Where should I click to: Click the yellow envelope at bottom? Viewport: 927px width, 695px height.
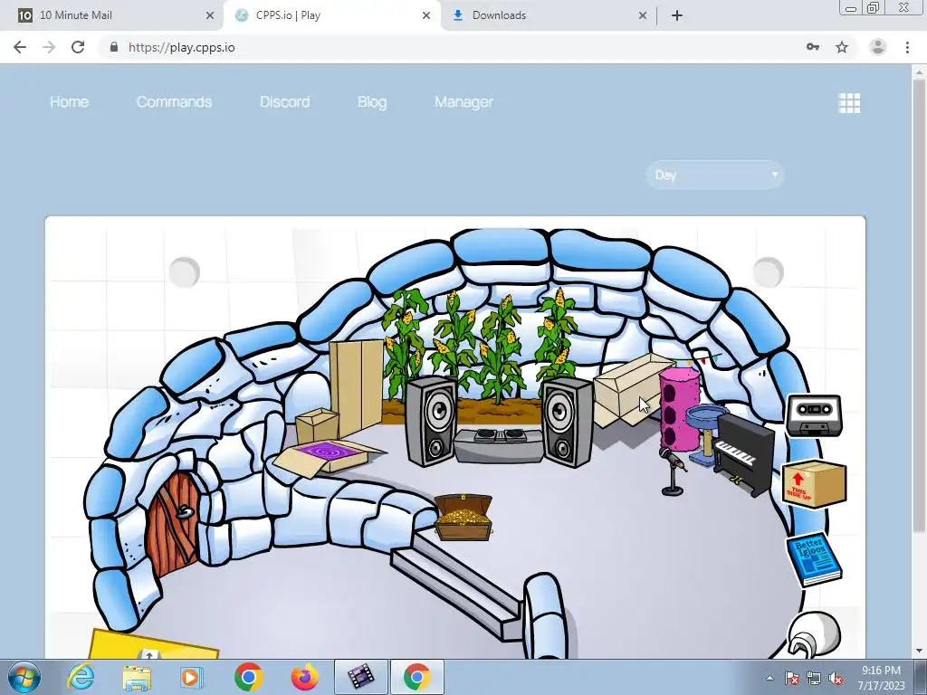pyautogui.click(x=154, y=644)
